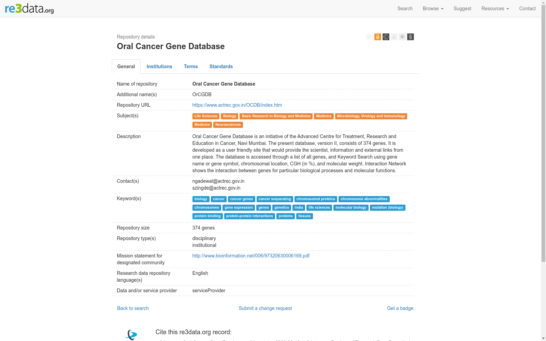
Task: Click the 'Repository details' label
Action: pos(136,37)
